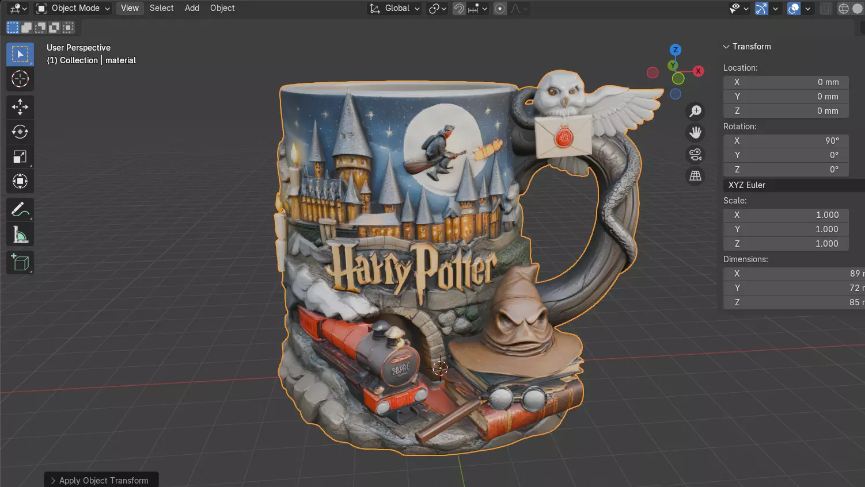Set selection mode to intersect

click(68, 27)
